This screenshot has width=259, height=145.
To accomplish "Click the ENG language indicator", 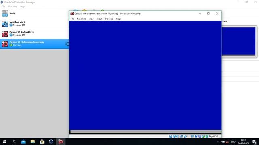I will point(233,142).
